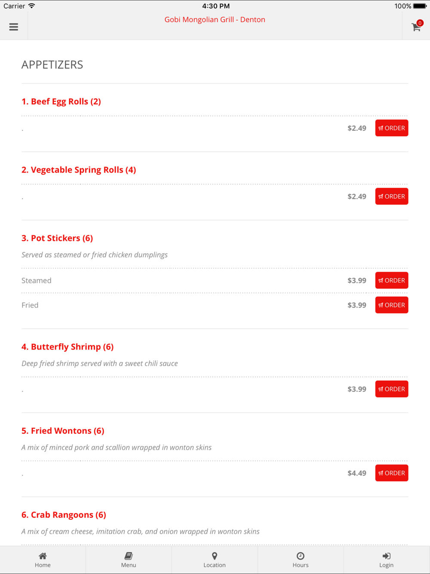Select the Pot Stickers heading
Image resolution: width=430 pixels, height=574 pixels.
click(57, 238)
